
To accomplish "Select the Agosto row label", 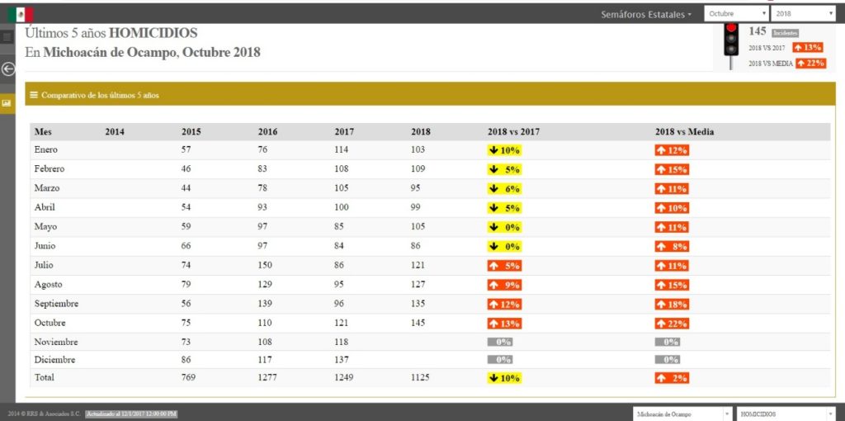I will tap(47, 285).
